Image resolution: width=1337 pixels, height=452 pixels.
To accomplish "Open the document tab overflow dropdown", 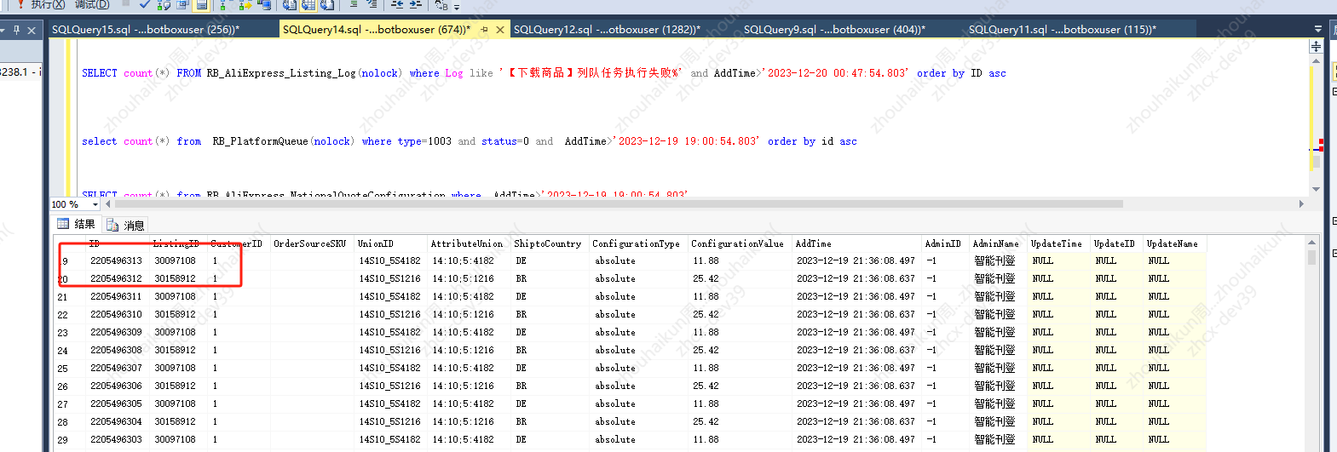I will [x=1318, y=29].
